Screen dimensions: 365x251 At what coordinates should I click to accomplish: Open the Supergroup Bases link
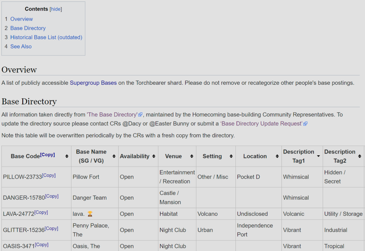pyautogui.click(x=93, y=83)
